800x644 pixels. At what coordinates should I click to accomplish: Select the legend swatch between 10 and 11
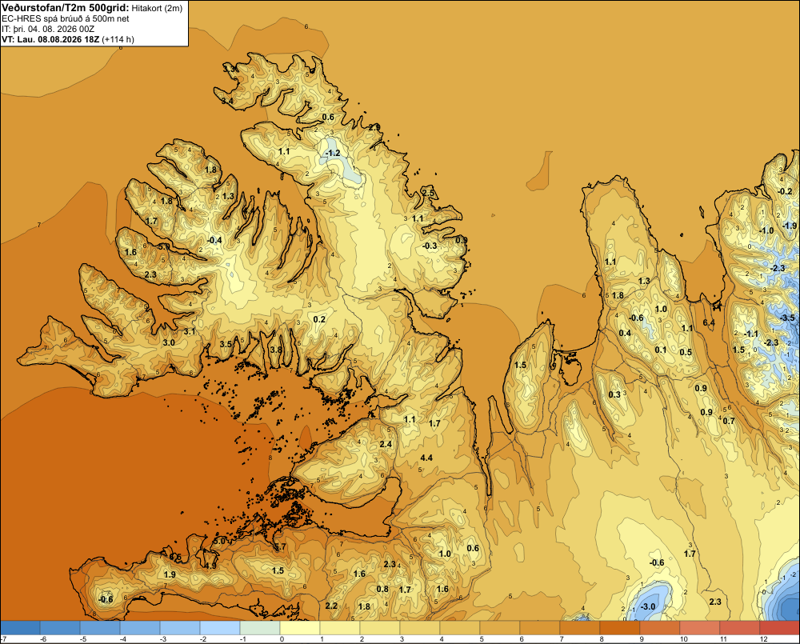[x=700, y=627]
